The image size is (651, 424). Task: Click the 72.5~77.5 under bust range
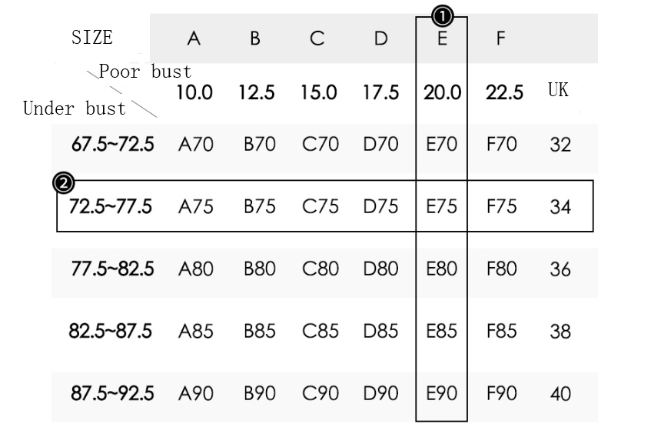pos(111,206)
